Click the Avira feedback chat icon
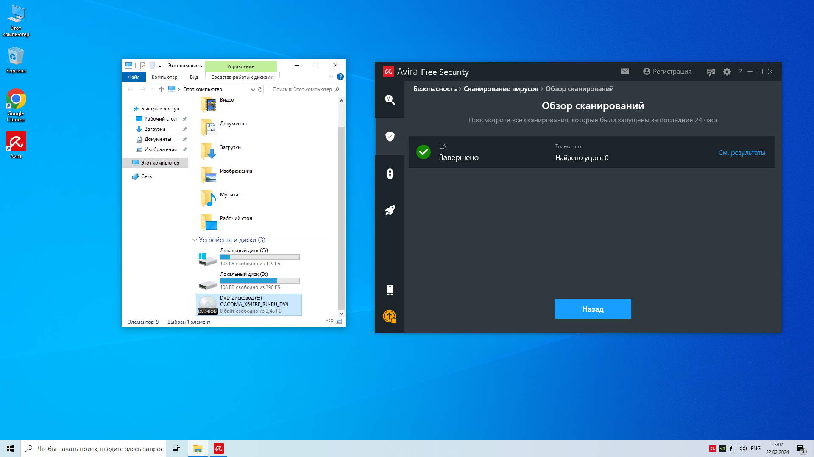The image size is (814, 457). (x=711, y=72)
